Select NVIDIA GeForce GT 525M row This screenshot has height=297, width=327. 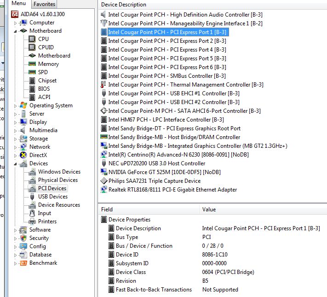point(164,172)
